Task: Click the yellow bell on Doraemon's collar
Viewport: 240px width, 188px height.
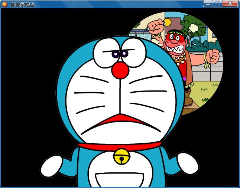Action: pyautogui.click(x=122, y=157)
